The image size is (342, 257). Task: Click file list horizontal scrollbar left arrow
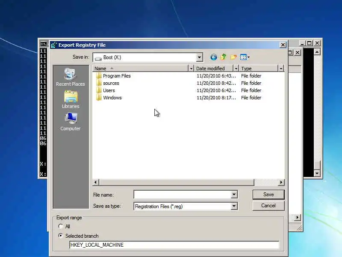tap(95, 182)
